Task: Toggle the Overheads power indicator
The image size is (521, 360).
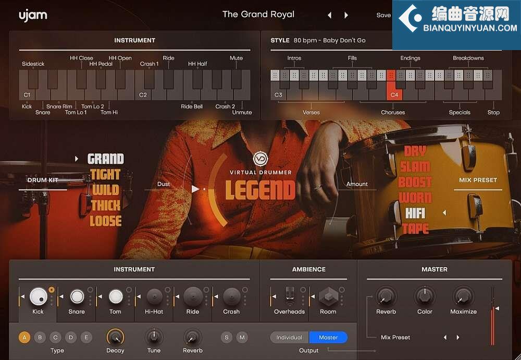Action: (303, 290)
